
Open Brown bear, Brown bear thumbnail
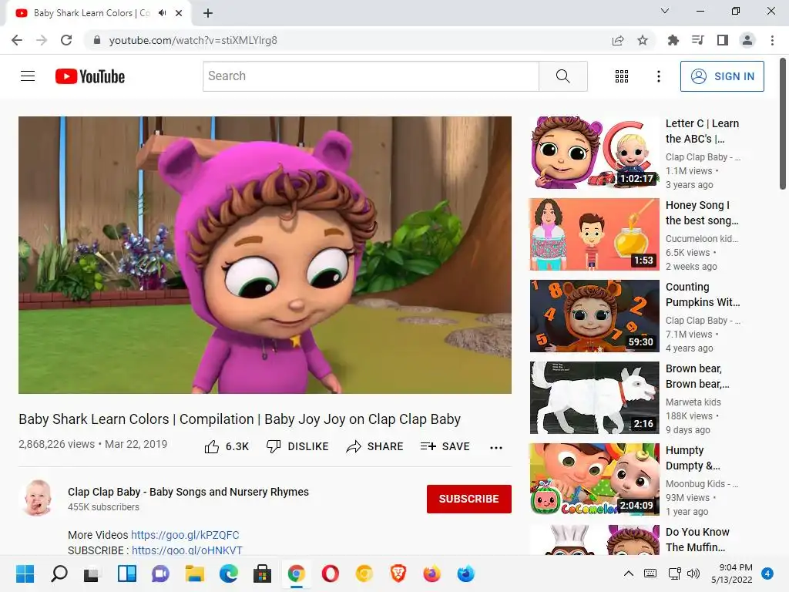594,398
